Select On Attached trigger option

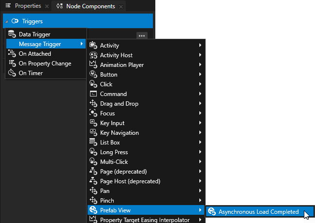35,54
